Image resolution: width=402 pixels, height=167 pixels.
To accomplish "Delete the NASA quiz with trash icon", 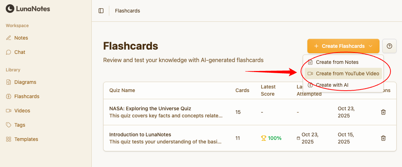I will click(x=383, y=112).
